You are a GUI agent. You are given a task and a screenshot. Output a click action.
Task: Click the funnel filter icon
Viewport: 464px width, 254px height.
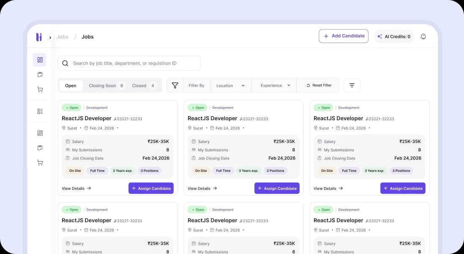point(175,85)
